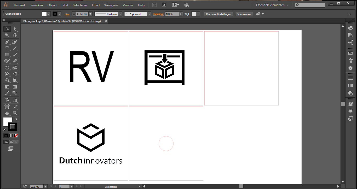The image size is (357, 189).
Task: Open 3 pt rond brush definition dropdown
Action: tap(149, 14)
